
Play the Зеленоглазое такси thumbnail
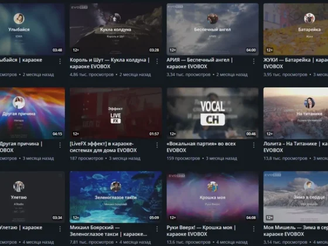[116, 197]
